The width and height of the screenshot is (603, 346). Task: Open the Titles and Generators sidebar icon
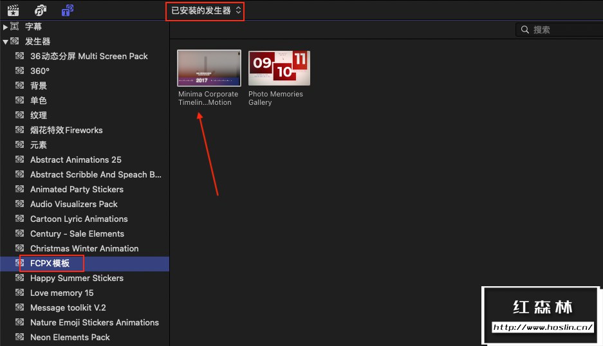68,10
